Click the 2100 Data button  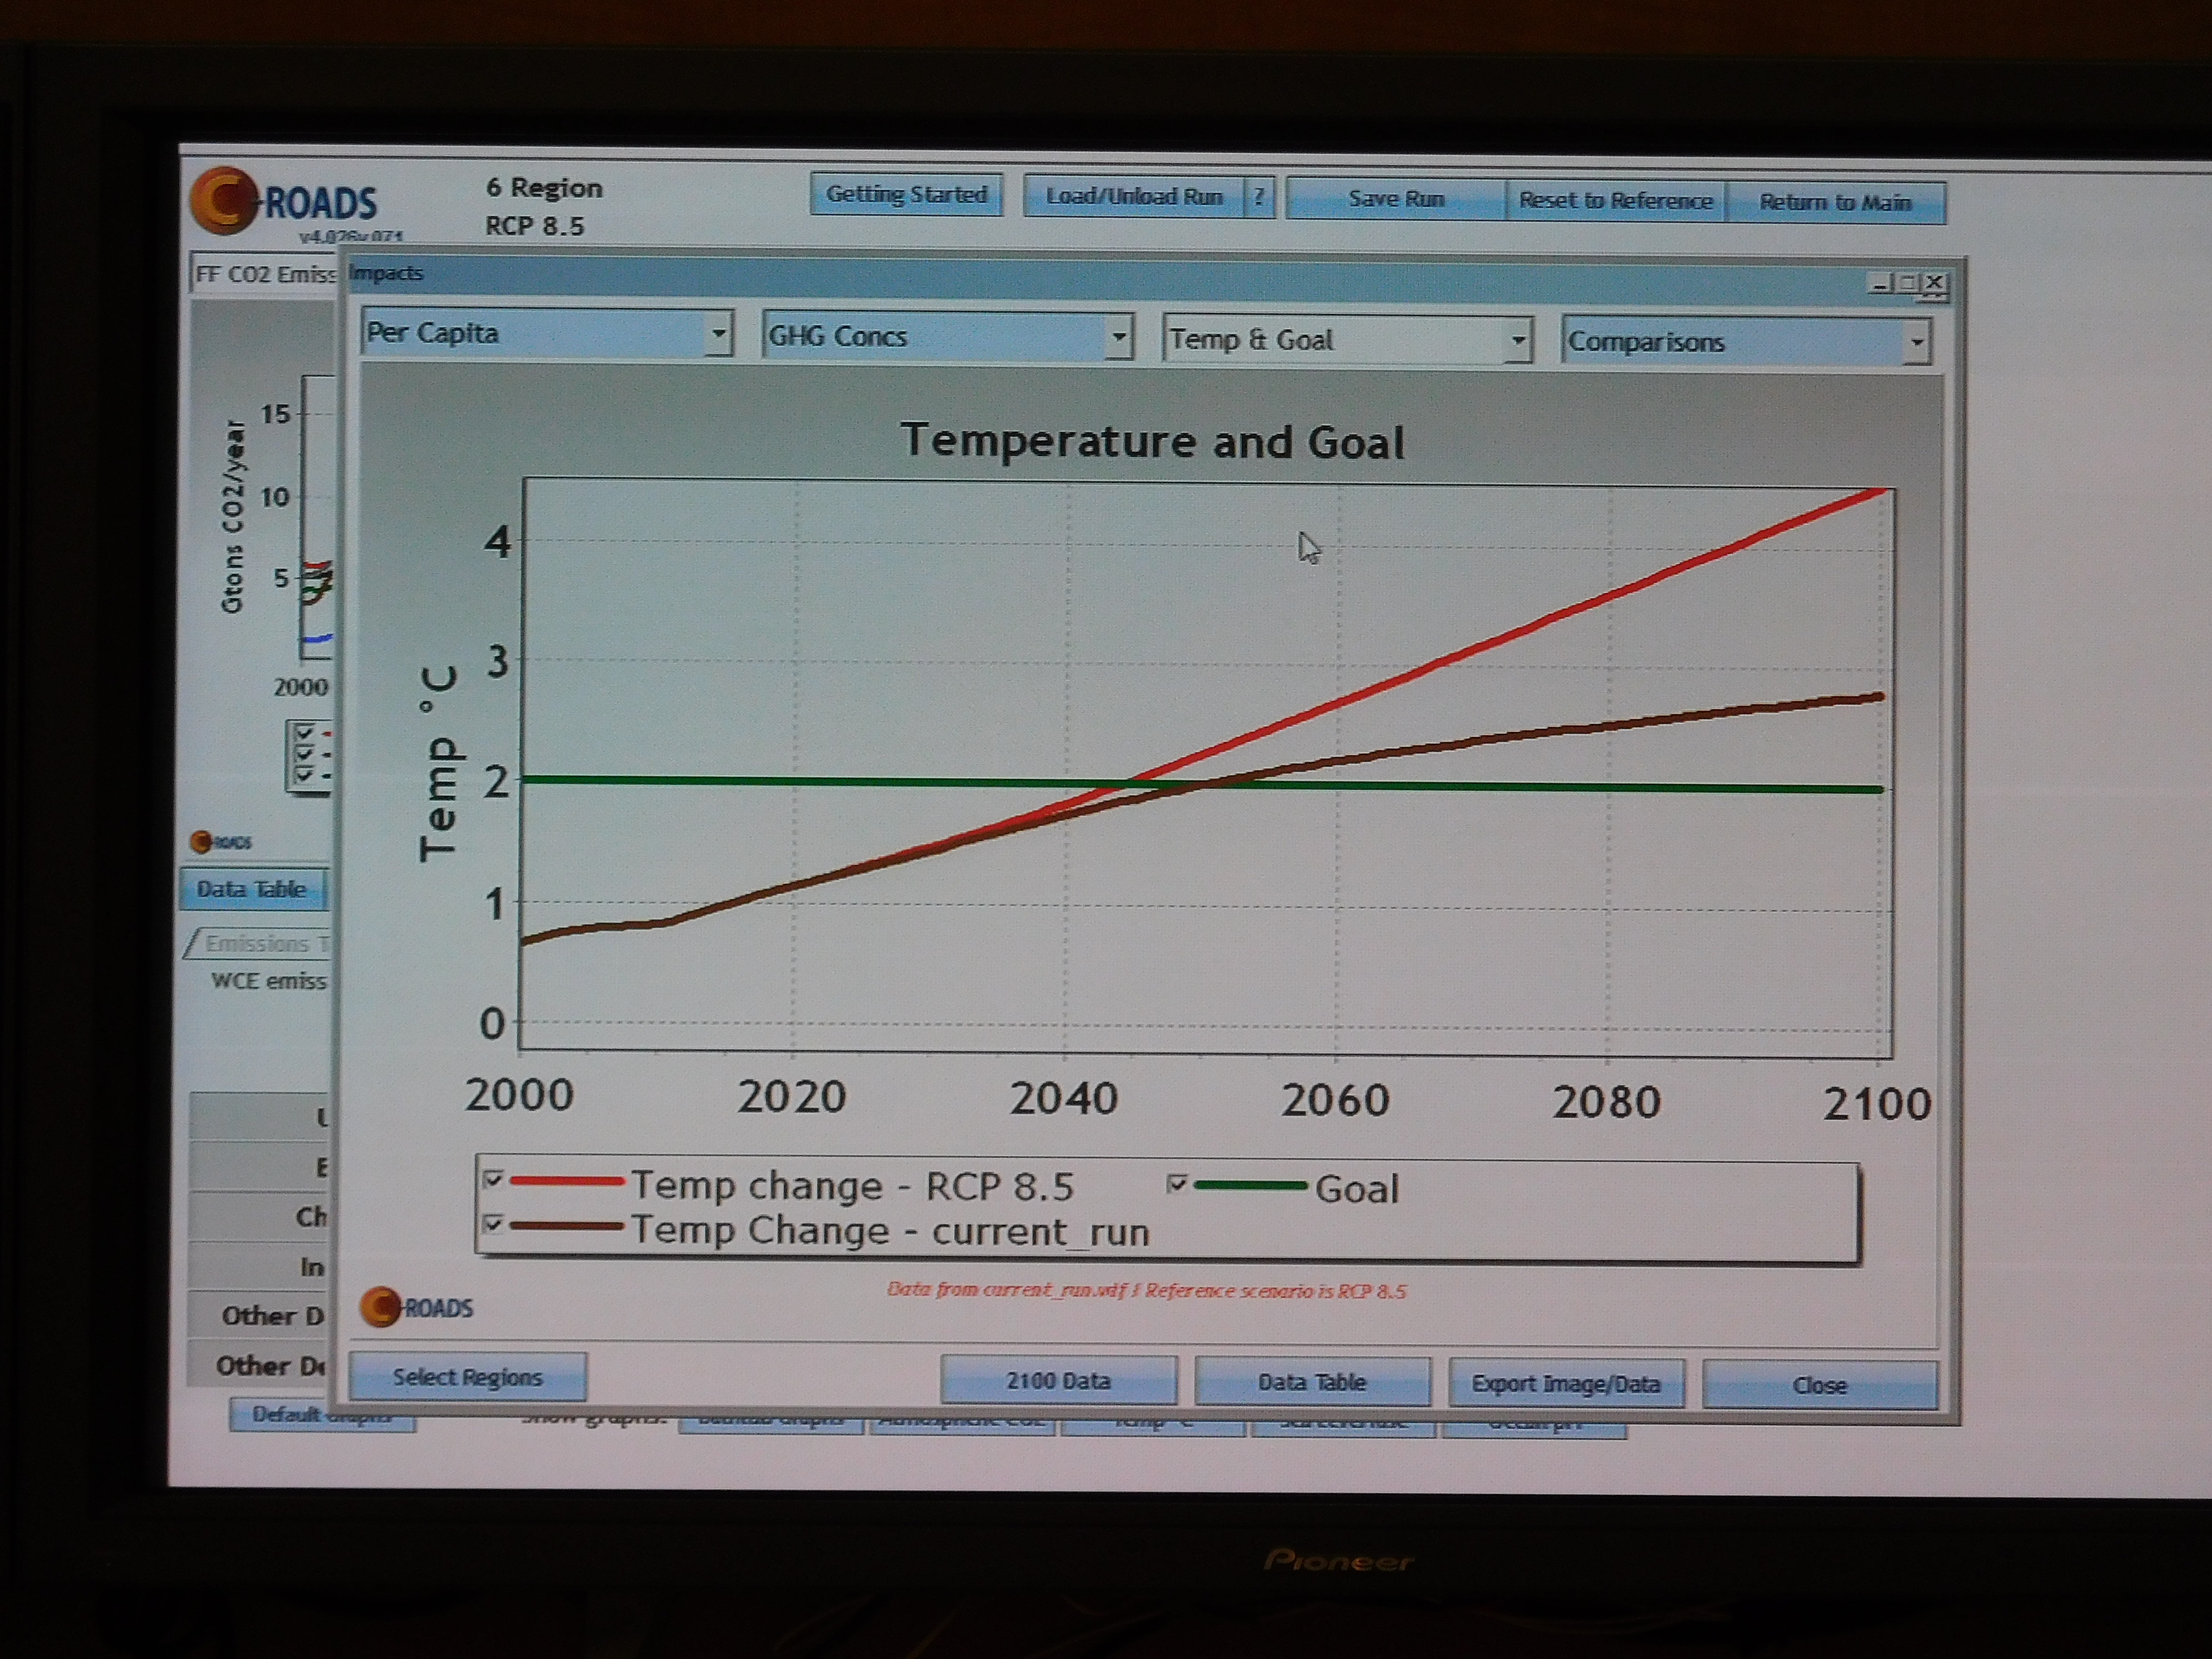[1058, 1381]
